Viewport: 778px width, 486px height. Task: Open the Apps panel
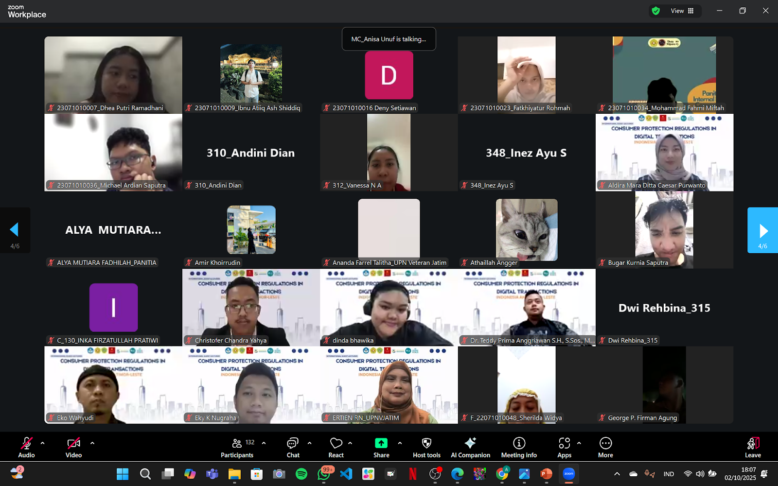pos(564,447)
